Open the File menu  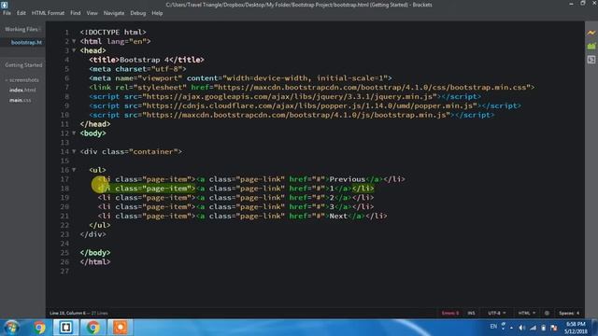[x=7, y=13]
